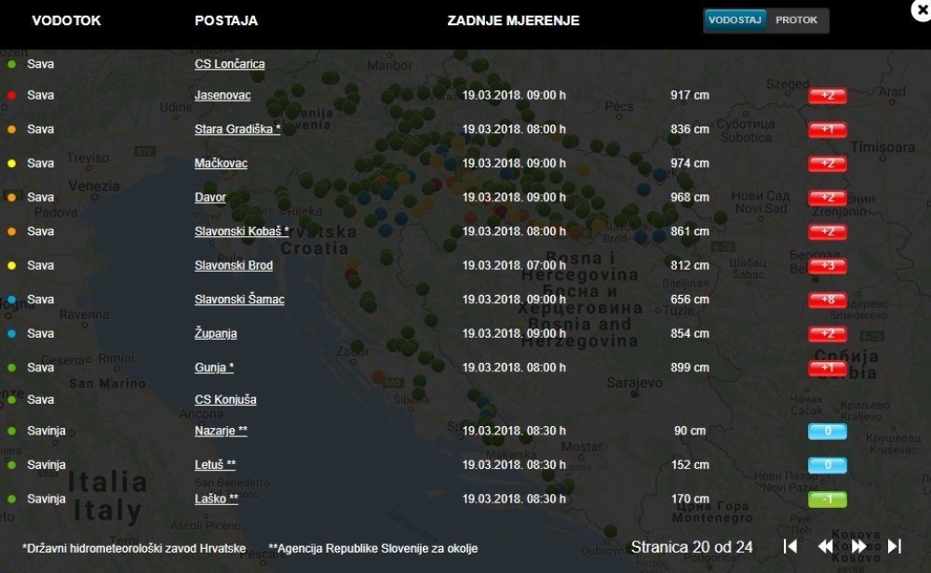Click POSTAJA column header

226,20
